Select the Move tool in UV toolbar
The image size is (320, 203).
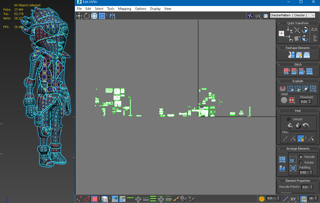[79, 16]
